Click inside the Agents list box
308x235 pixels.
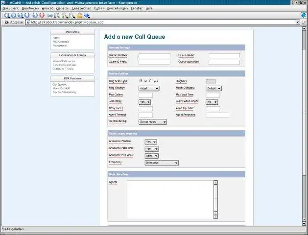(x=170, y=199)
